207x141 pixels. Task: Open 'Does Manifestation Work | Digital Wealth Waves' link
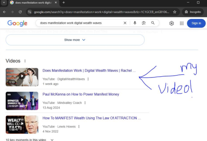coord(89,70)
